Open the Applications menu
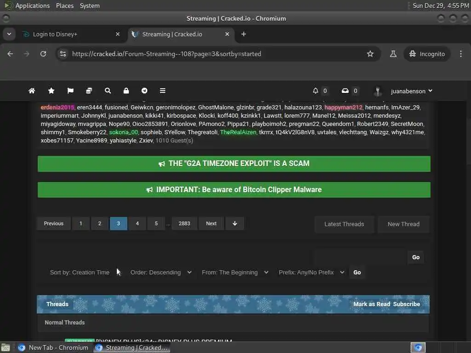The image size is (471, 353). (x=33, y=6)
